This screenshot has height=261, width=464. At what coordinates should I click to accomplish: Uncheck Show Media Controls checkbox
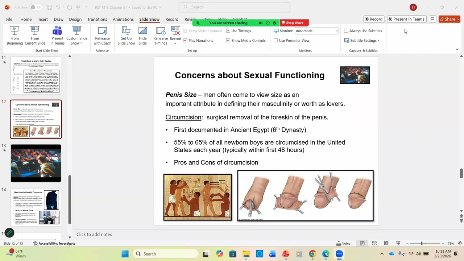tap(228, 41)
